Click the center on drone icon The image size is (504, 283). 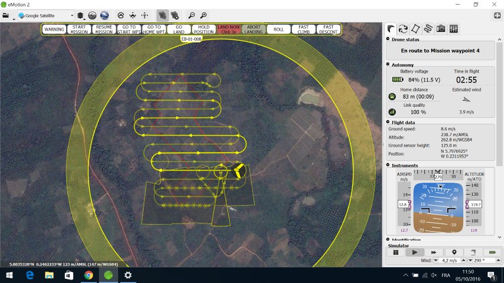133,15
